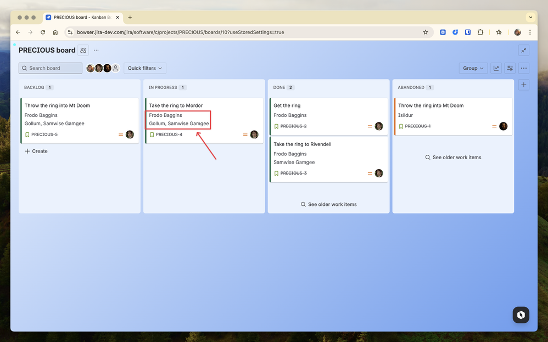Image resolution: width=548 pixels, height=342 pixels.
Task: Open PRECIOUS-5 card in Backlog
Action: [x=80, y=121]
